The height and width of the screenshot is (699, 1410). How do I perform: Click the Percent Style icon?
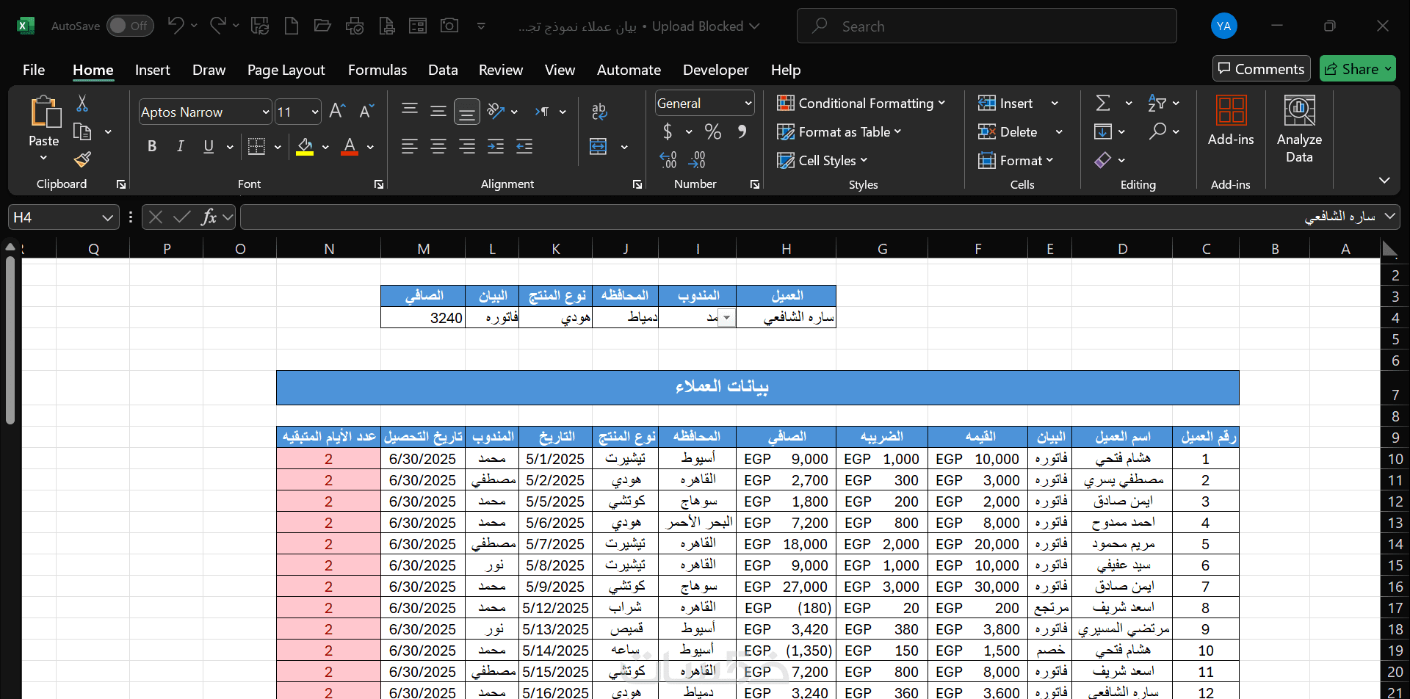[712, 131]
